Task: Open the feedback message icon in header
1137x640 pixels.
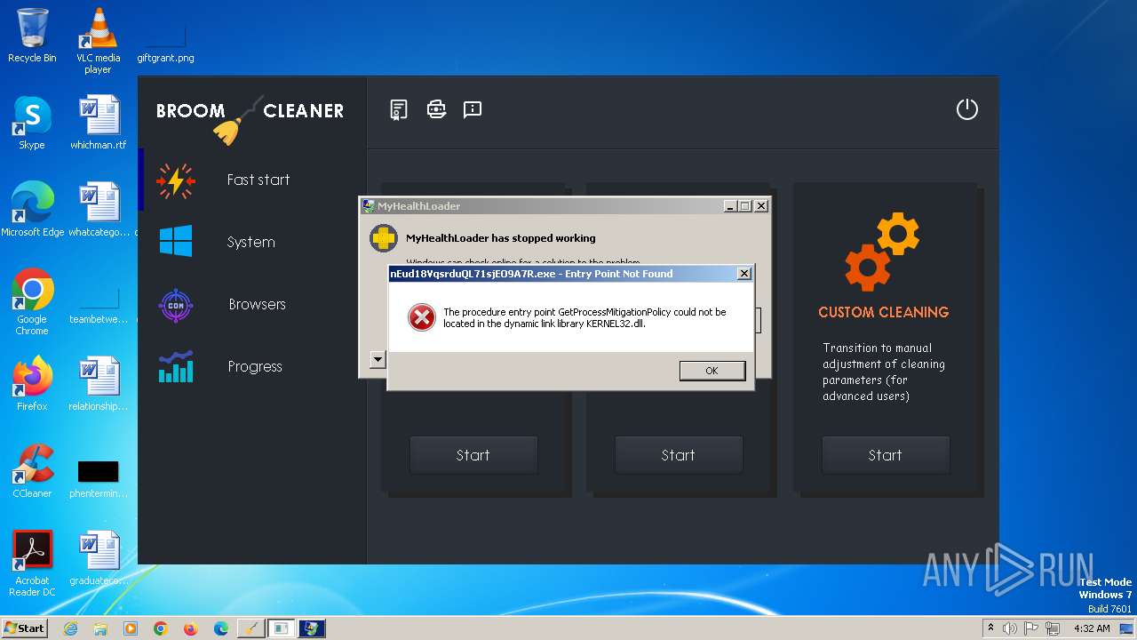Action: (x=473, y=109)
